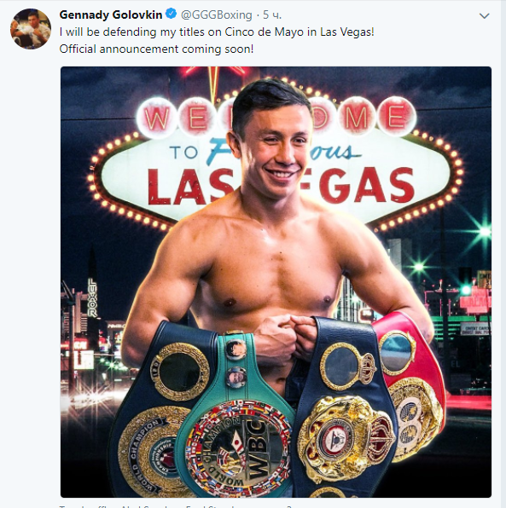Expand the tweet options chevron menu
This screenshot has width=506, height=508.
[485, 15]
